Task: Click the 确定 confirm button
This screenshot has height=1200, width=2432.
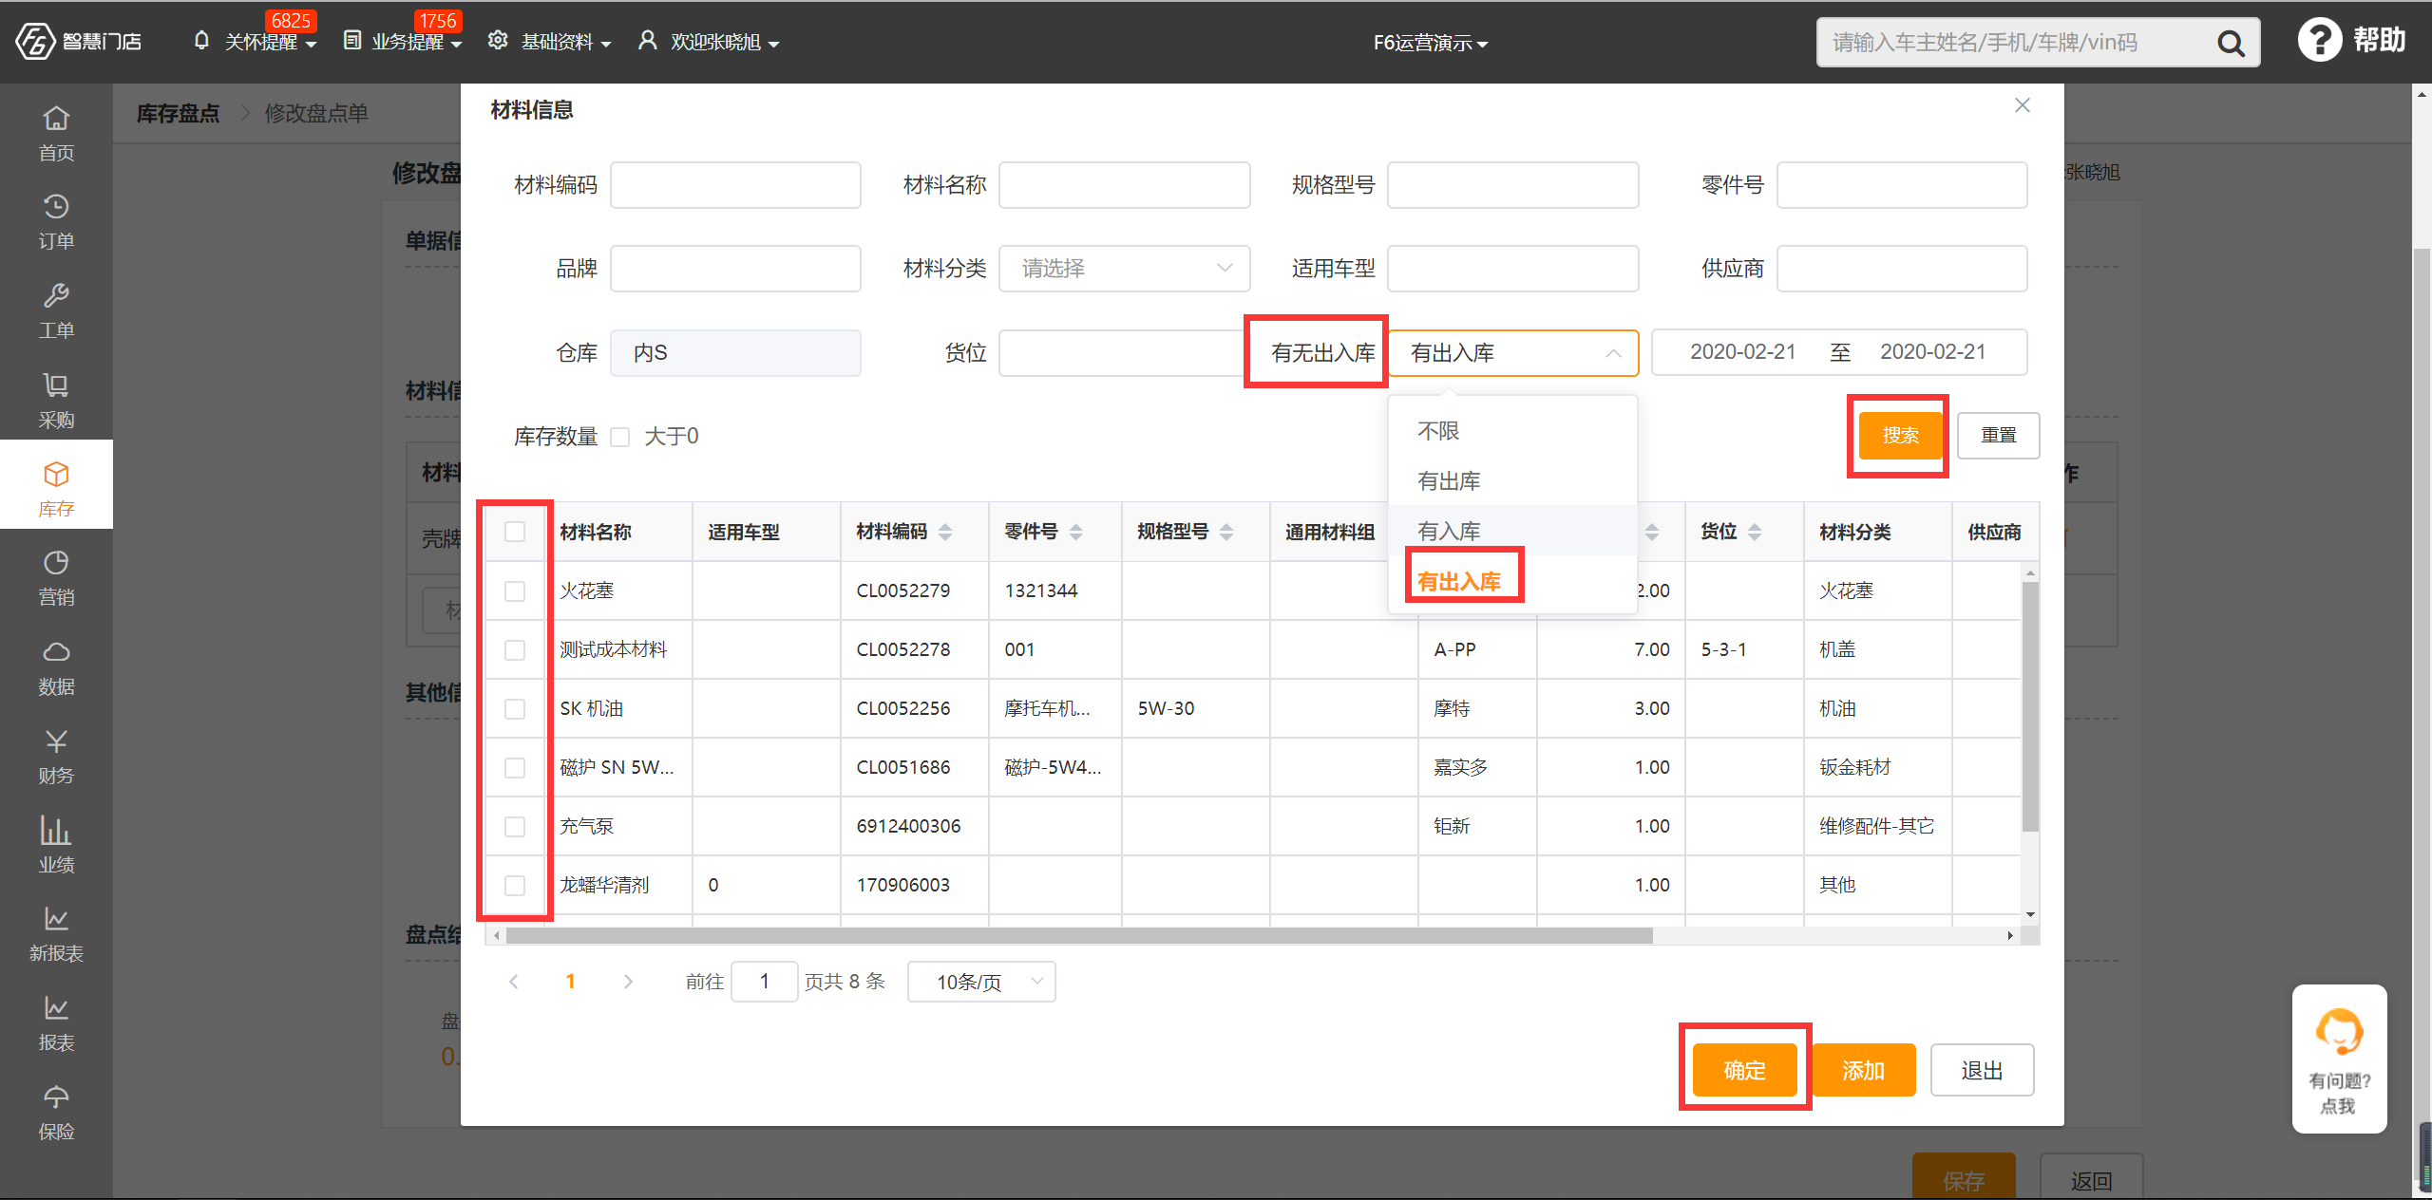Action: (1744, 1070)
